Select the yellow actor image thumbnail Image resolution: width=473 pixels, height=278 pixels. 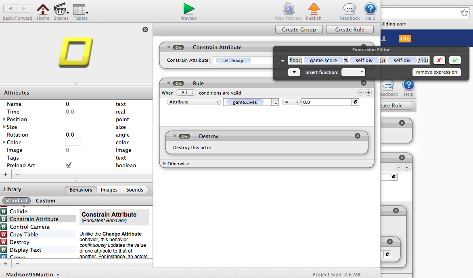pos(76,52)
